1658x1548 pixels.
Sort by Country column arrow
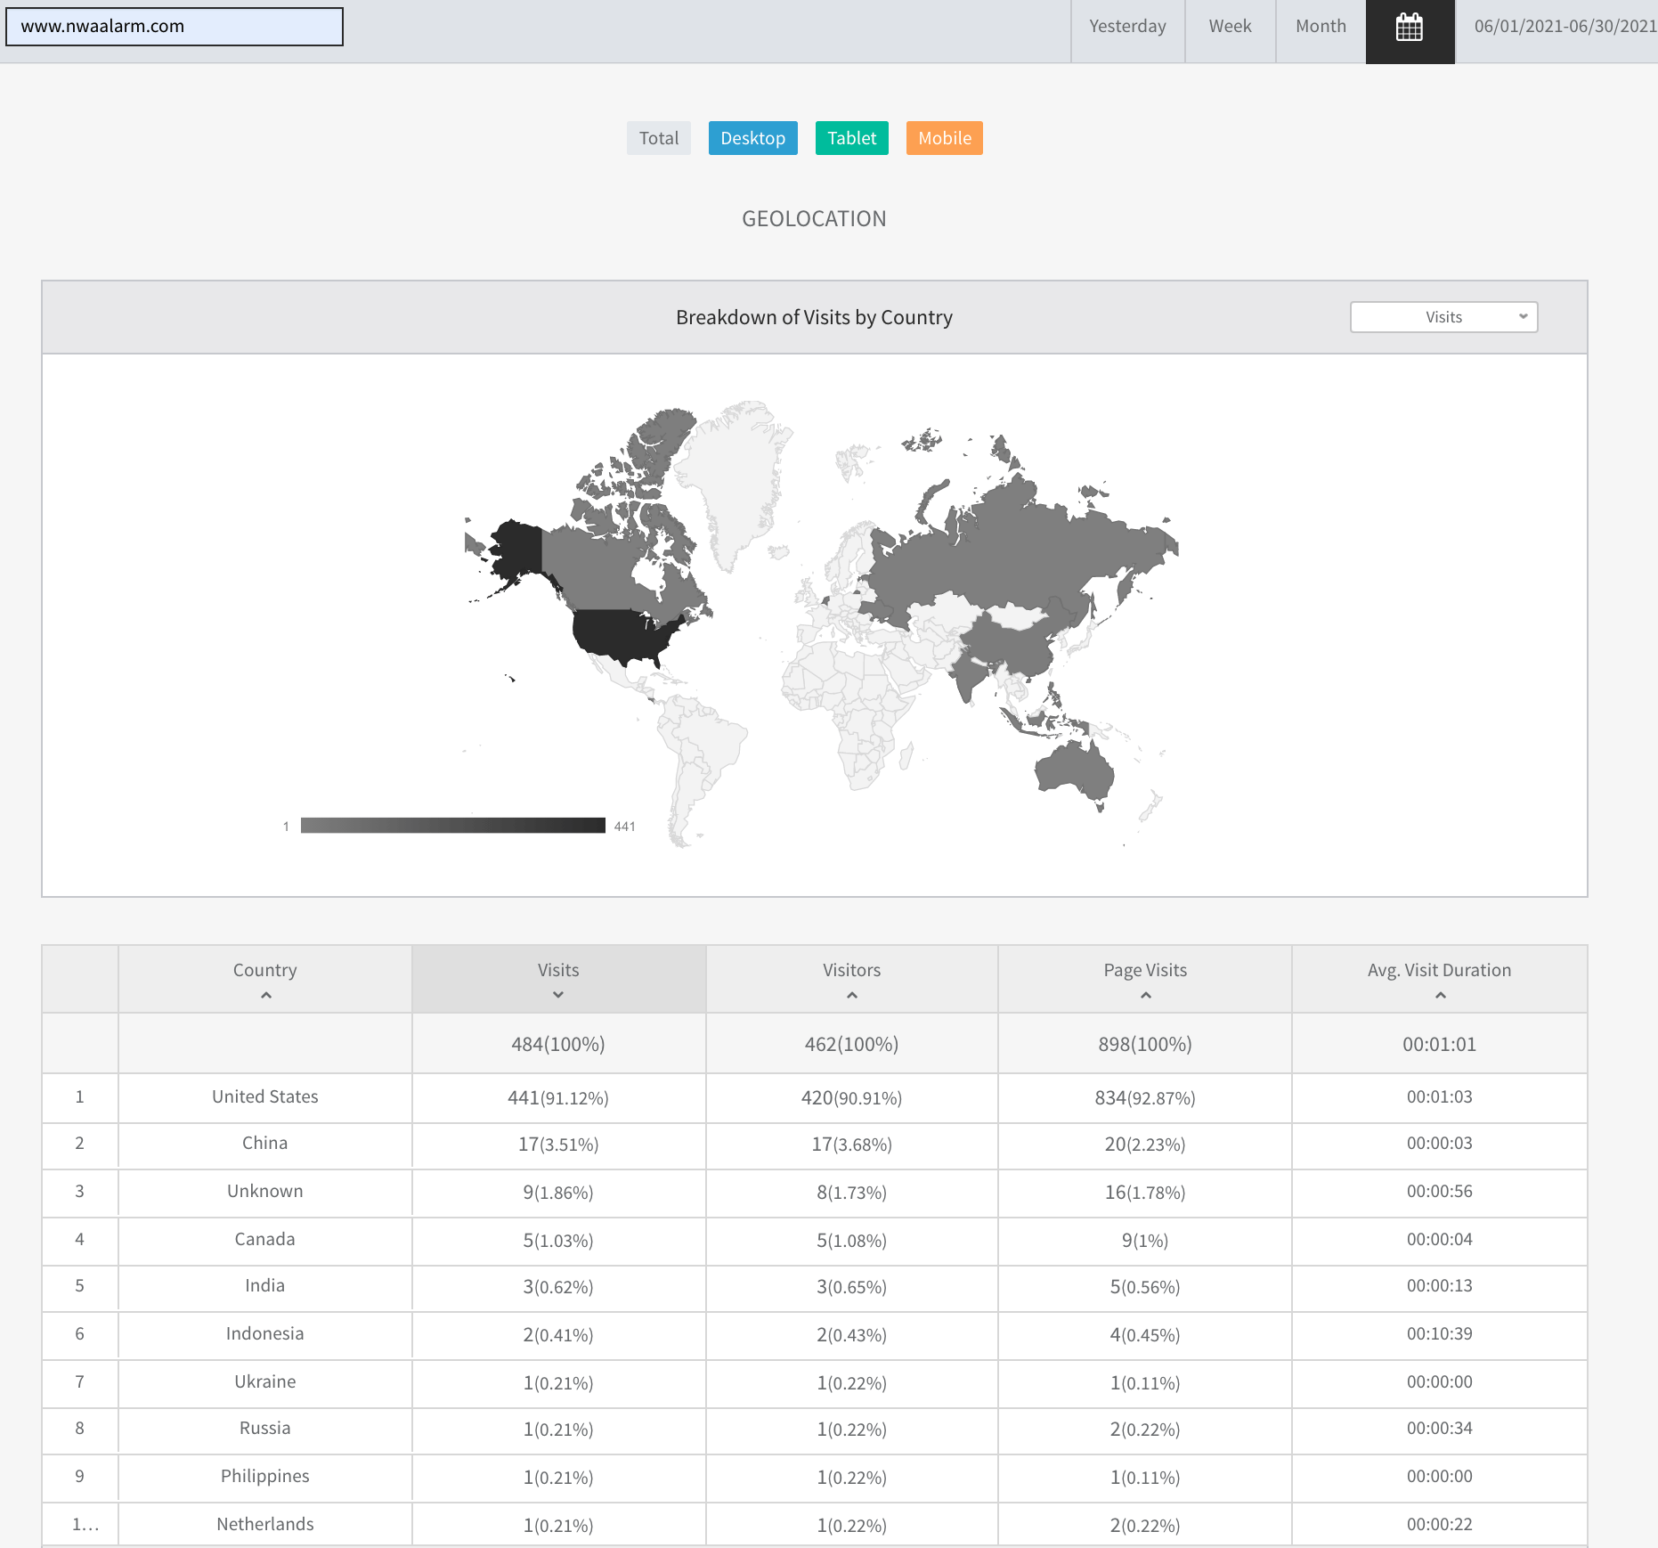click(x=265, y=996)
